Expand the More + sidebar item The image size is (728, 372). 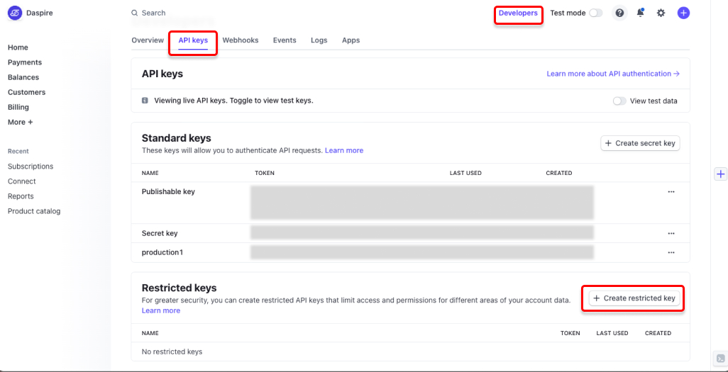21,122
